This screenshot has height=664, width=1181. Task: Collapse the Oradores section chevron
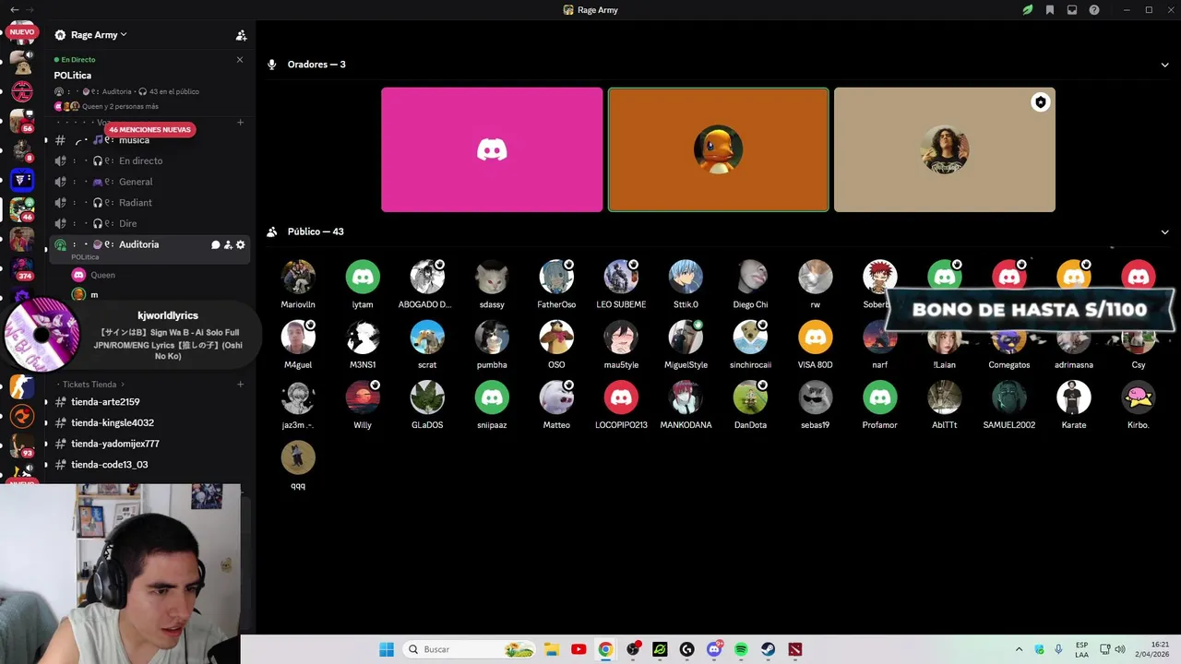(x=1164, y=65)
